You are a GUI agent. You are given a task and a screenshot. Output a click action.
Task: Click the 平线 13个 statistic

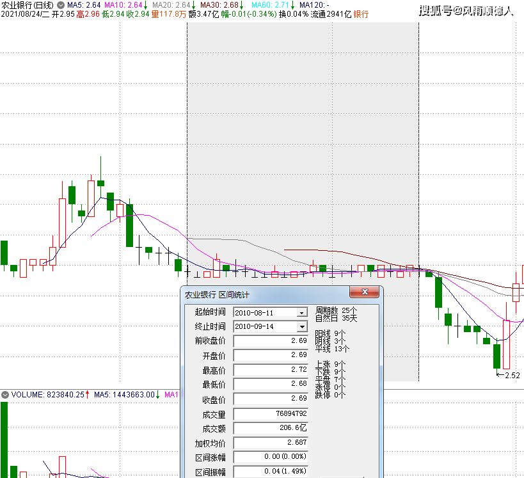click(332, 349)
